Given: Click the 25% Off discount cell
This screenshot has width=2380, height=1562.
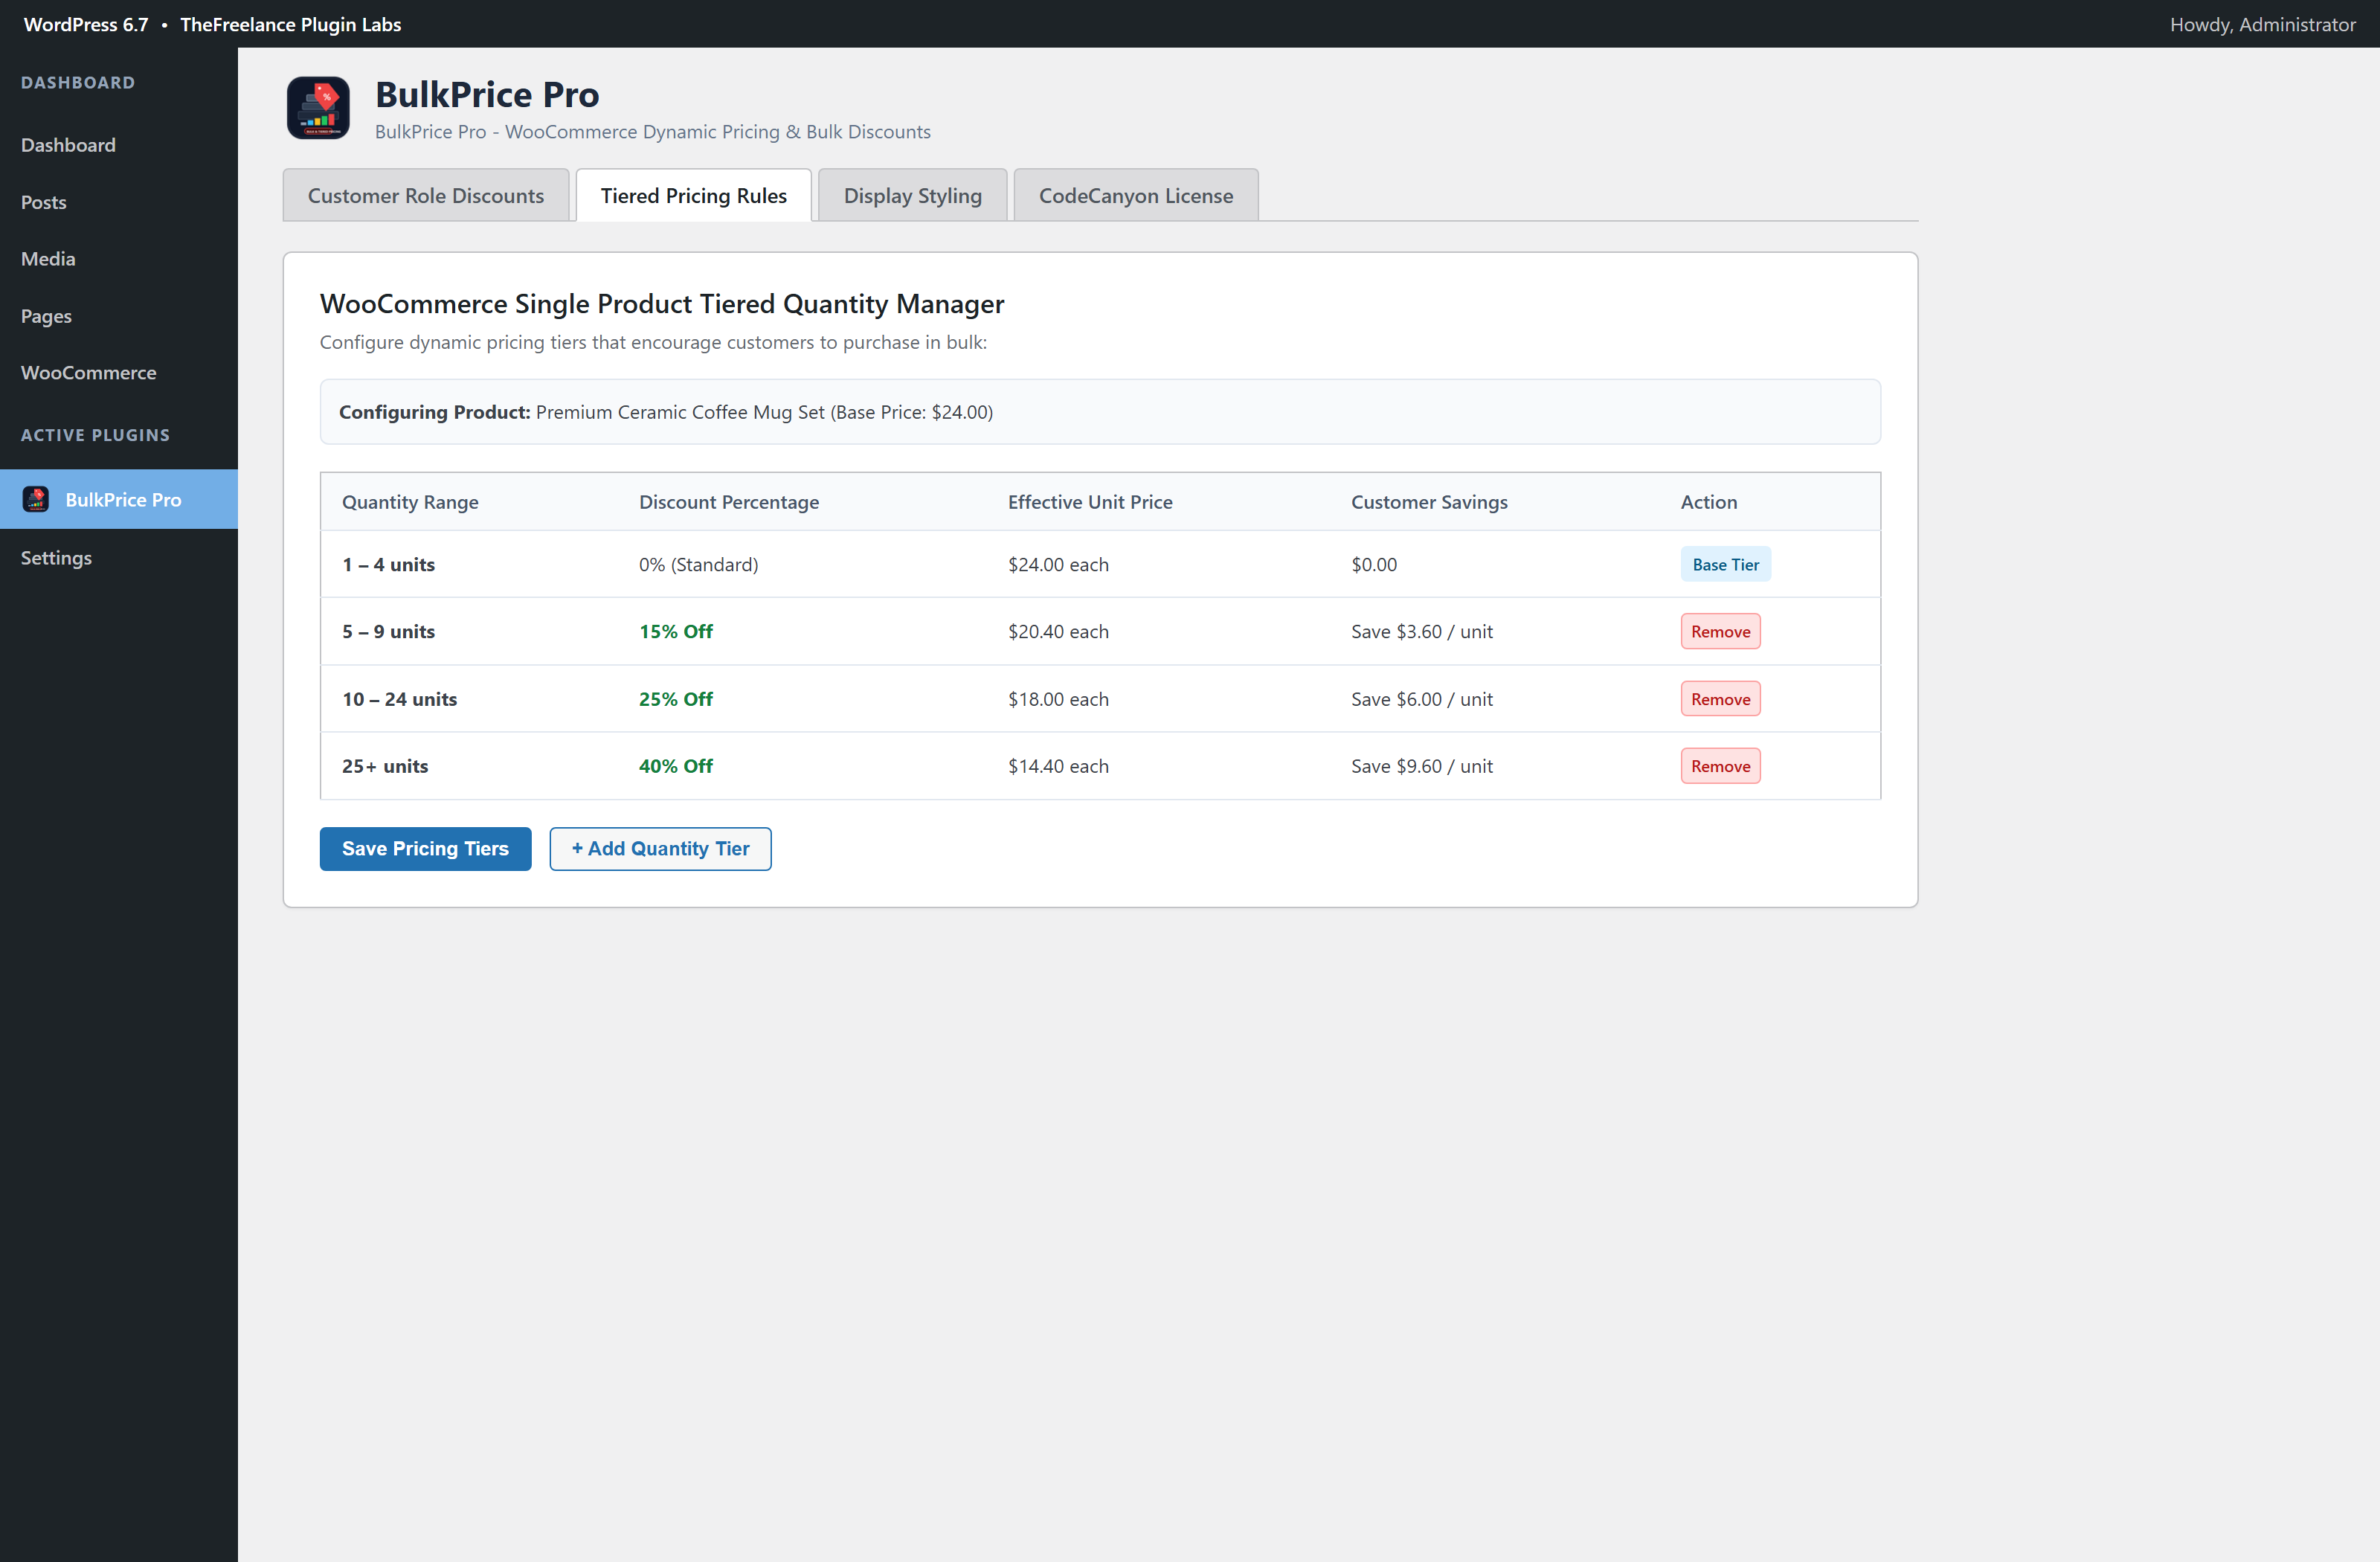Looking at the screenshot, I should [x=676, y=699].
